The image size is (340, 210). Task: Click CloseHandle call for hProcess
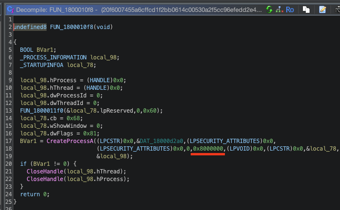click(x=45, y=179)
